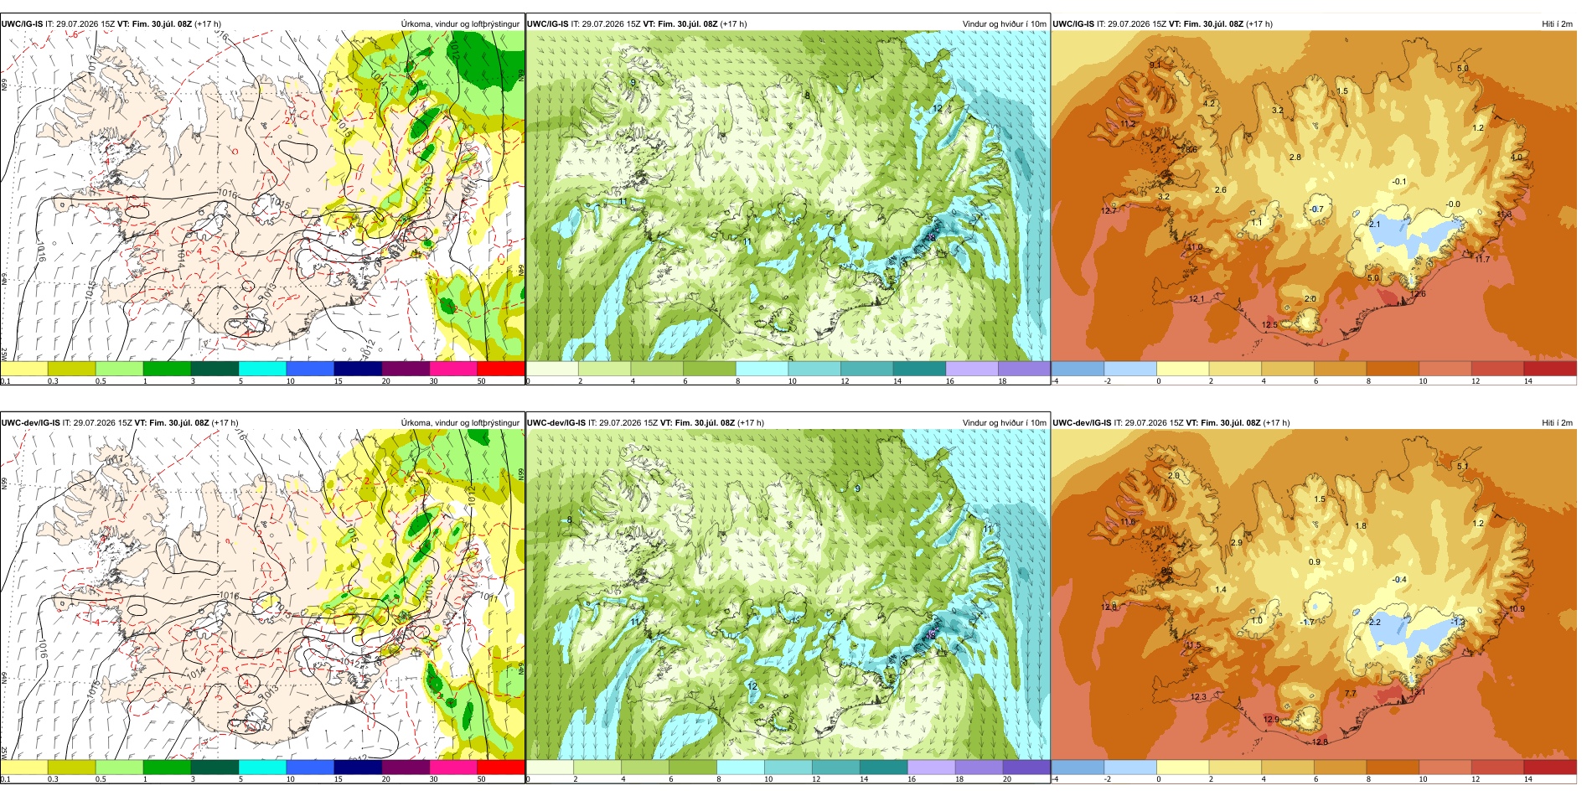Pick the blue -4 to -2 swatch in UWC temperature legend
1592x796 pixels.
pos(1078,369)
